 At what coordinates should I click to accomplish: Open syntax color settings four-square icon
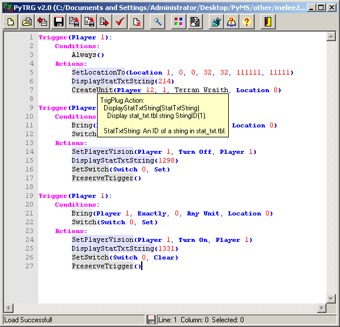click(179, 22)
